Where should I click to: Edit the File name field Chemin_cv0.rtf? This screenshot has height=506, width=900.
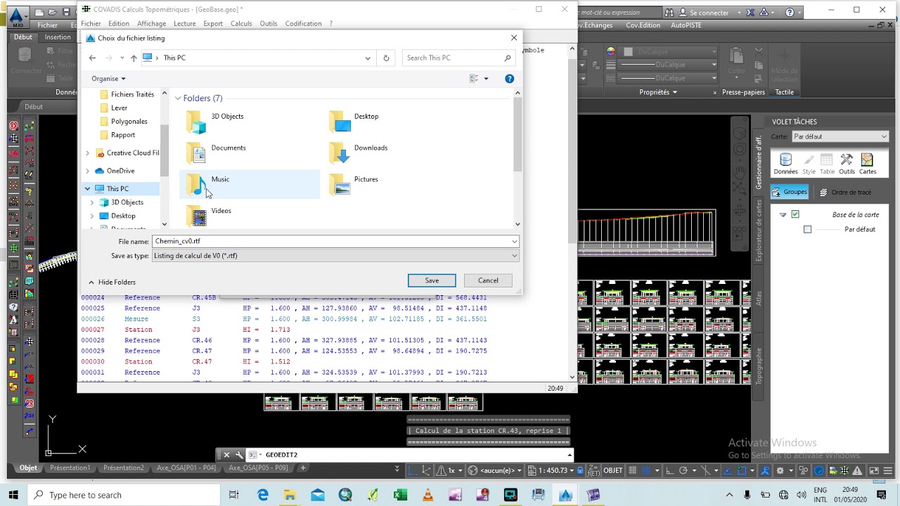click(x=331, y=241)
